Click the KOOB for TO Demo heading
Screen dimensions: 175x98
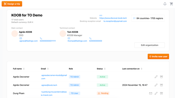pos(27,15)
